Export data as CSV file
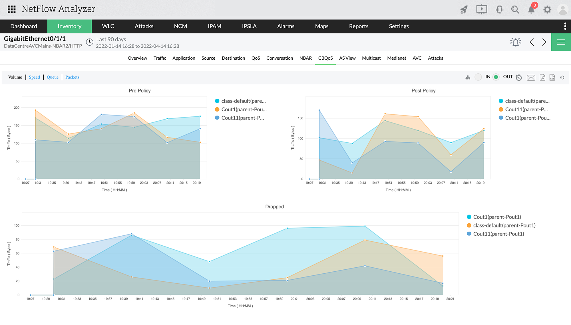This screenshot has height=325, width=571. click(552, 77)
